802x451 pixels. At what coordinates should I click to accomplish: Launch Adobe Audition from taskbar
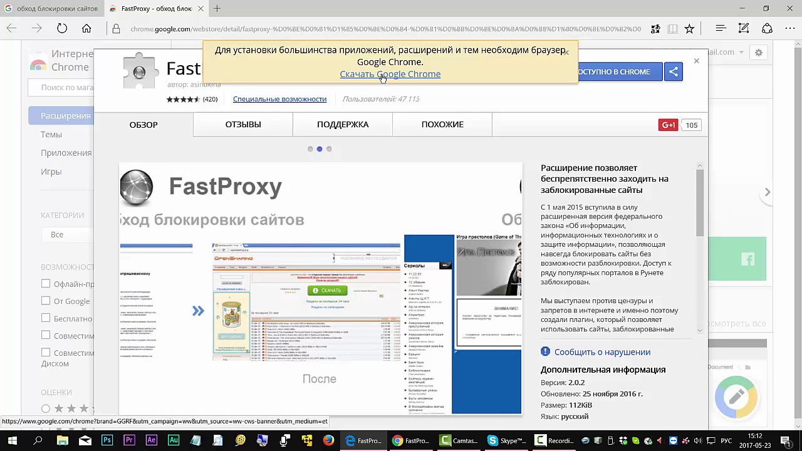point(174,440)
